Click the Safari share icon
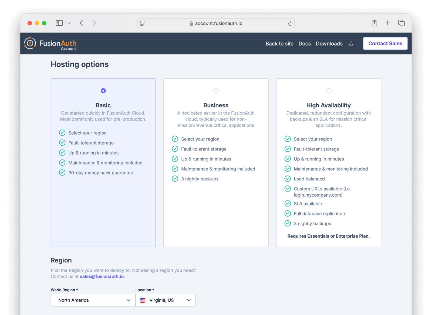Viewport: 432px width, 315px height. (x=374, y=23)
